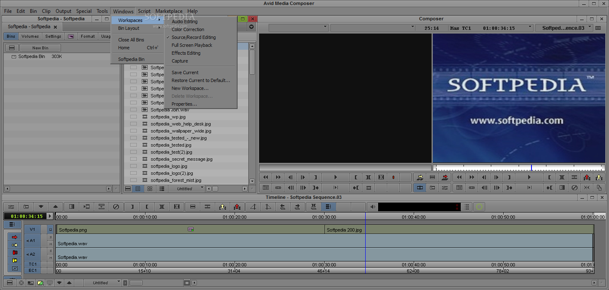The image size is (609, 290).
Task: Toggle the V1 track selector
Action: [x=32, y=229]
